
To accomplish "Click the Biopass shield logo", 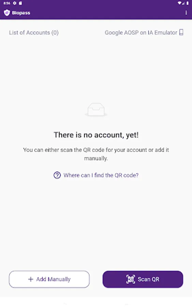I will [x=7, y=13].
